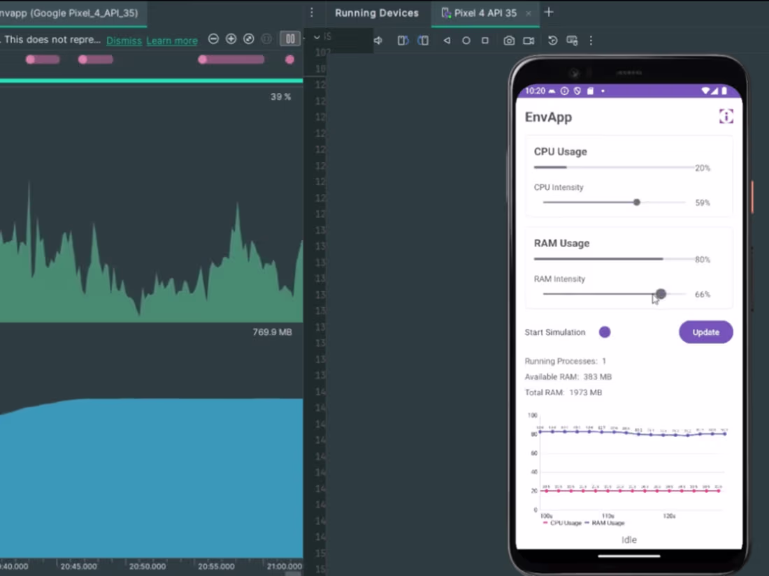Viewport: 769px width, 576px height.
Task: Open the info dialog in EnvApp
Action: 726,117
